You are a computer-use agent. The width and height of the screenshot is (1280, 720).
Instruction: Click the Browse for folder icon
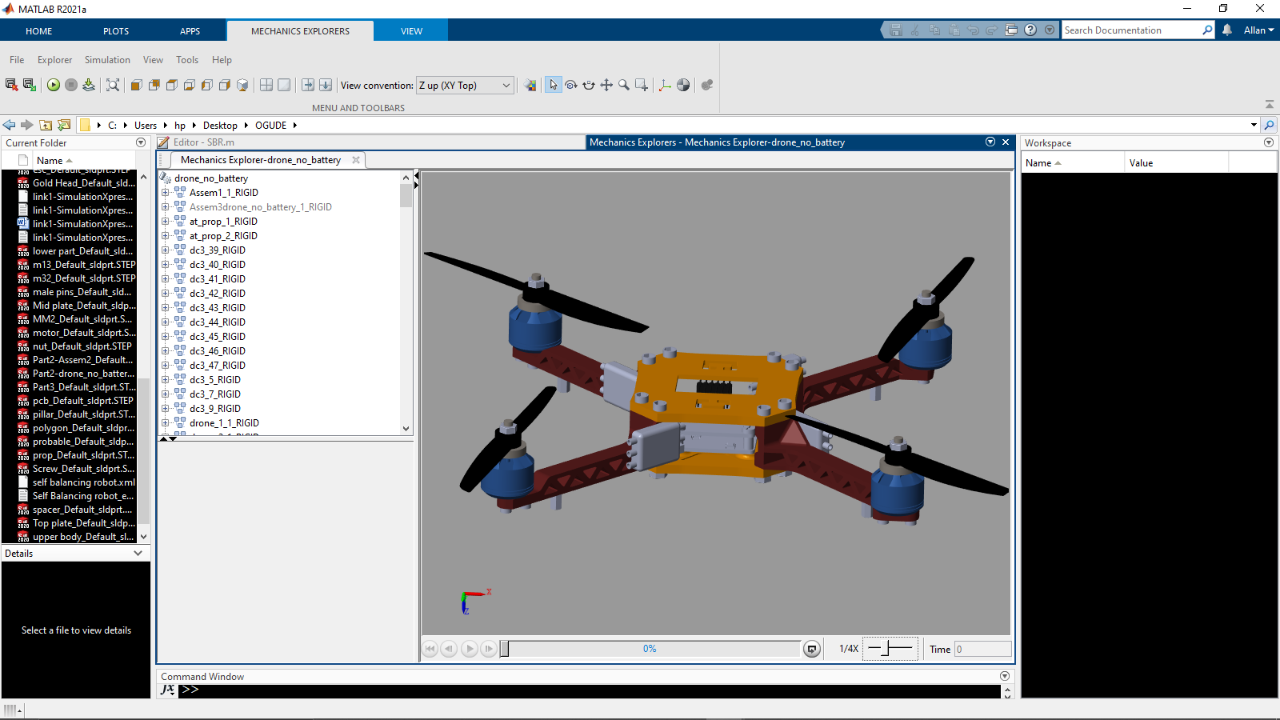(64, 125)
